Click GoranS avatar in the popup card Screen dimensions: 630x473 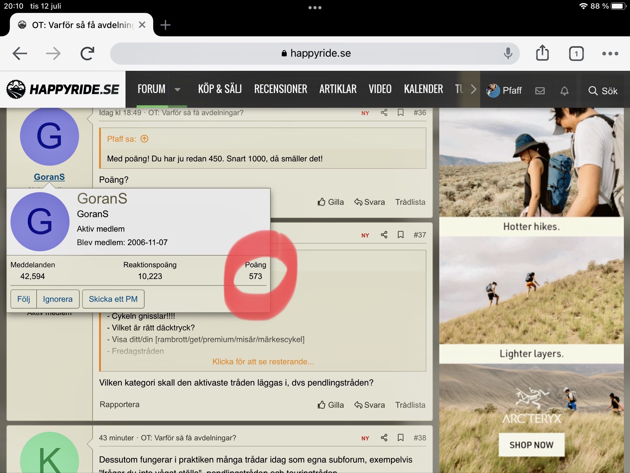[x=40, y=222]
